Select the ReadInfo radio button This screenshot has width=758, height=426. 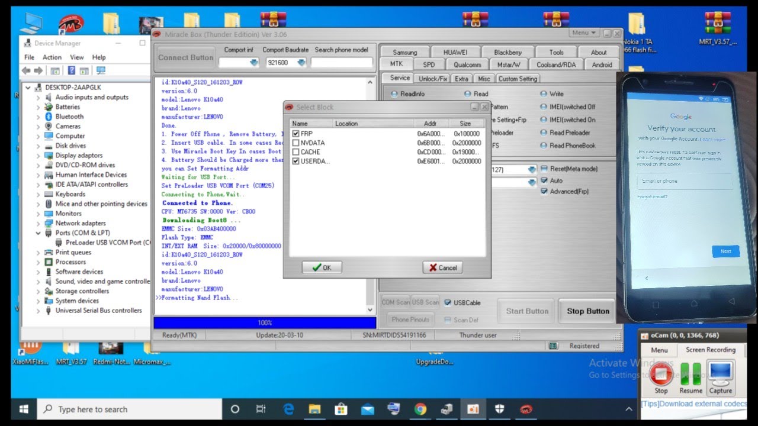pyautogui.click(x=394, y=94)
